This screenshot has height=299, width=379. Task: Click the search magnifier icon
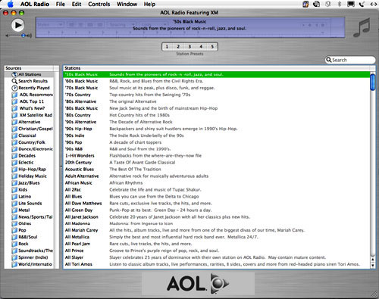pyautogui.click(x=329, y=60)
